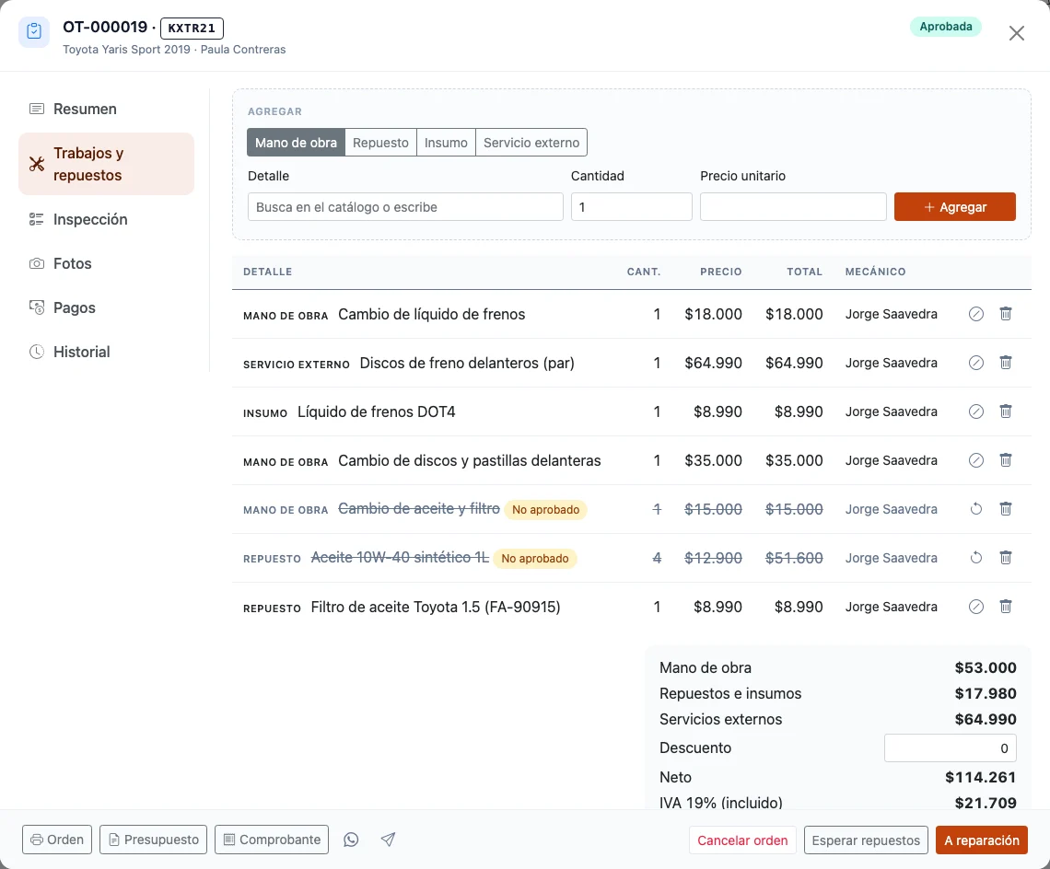Click the WhatsApp share icon

tap(351, 840)
